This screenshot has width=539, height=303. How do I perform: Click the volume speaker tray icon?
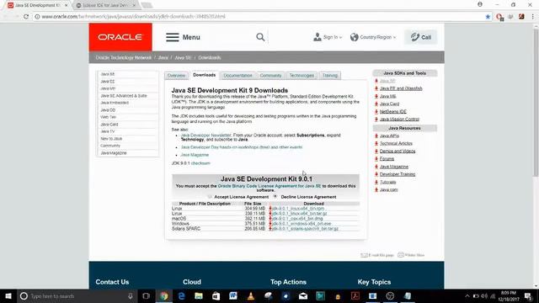coord(484,295)
